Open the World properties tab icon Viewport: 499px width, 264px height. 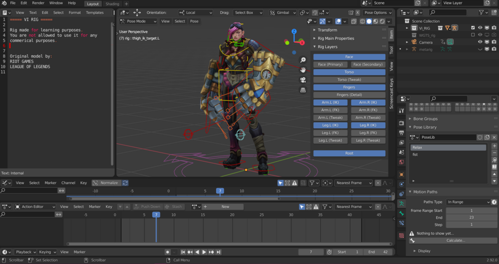tap(402, 162)
